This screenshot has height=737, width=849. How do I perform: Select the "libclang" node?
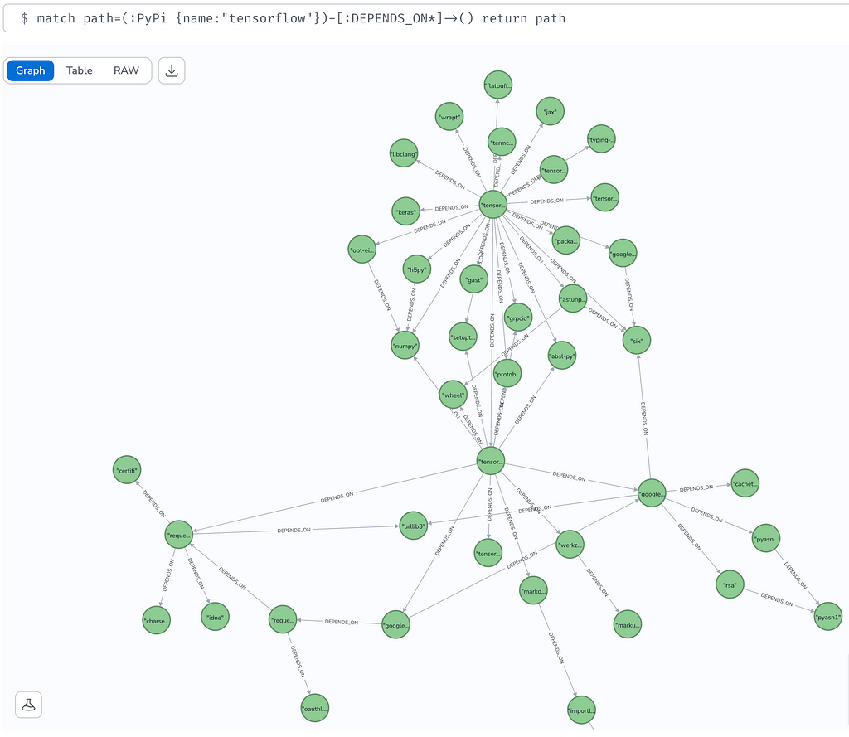pyautogui.click(x=404, y=153)
